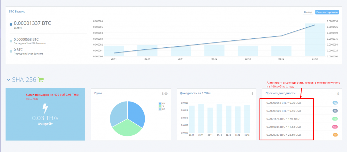Select the 6м six-month forecast badge

pyautogui.click(x=335, y=127)
